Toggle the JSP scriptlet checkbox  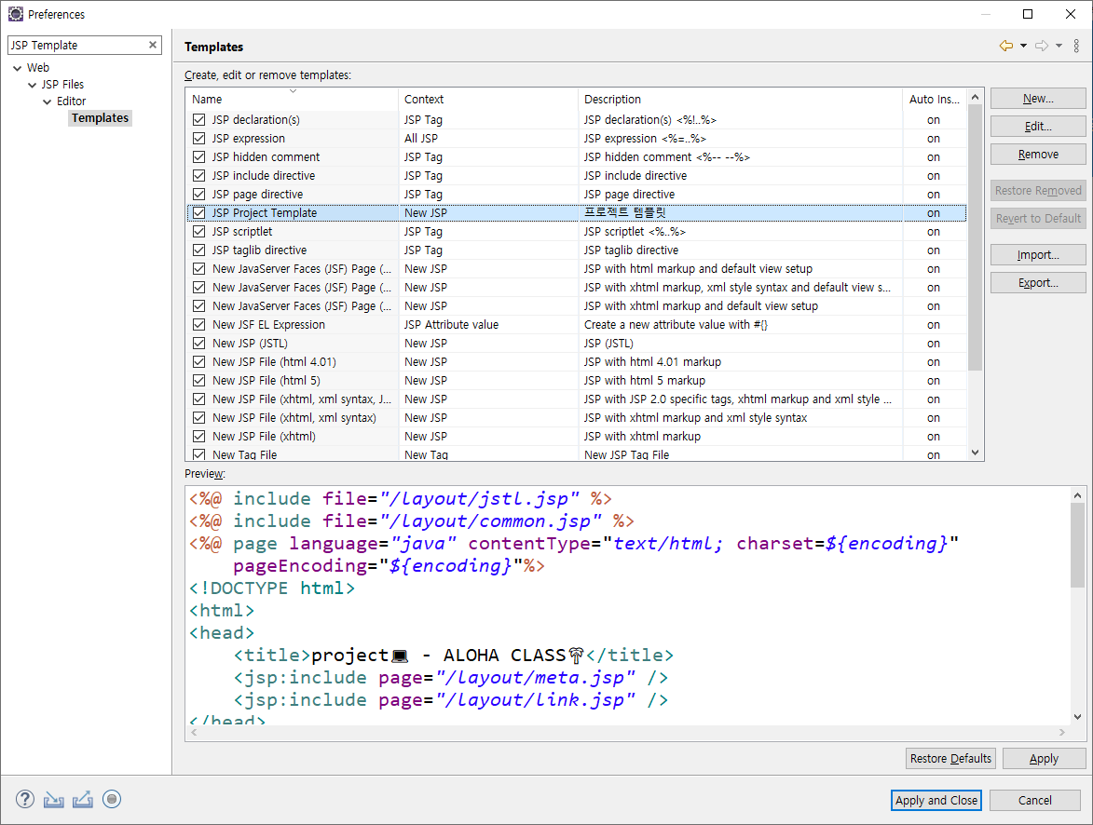pyautogui.click(x=199, y=231)
